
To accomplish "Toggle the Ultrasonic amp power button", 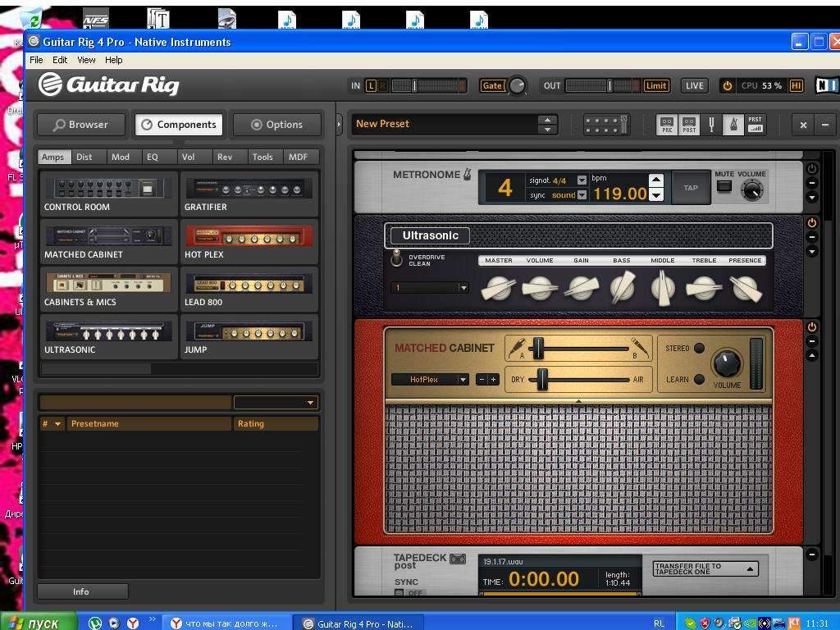I will tap(812, 223).
